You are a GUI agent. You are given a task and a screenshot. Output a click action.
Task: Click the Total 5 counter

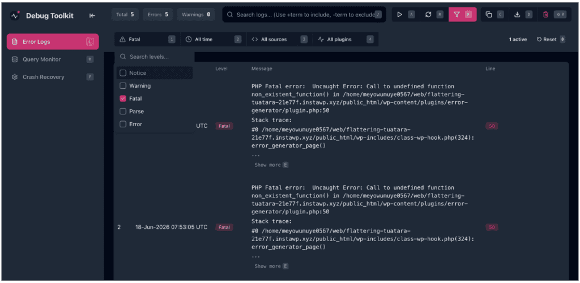click(125, 14)
